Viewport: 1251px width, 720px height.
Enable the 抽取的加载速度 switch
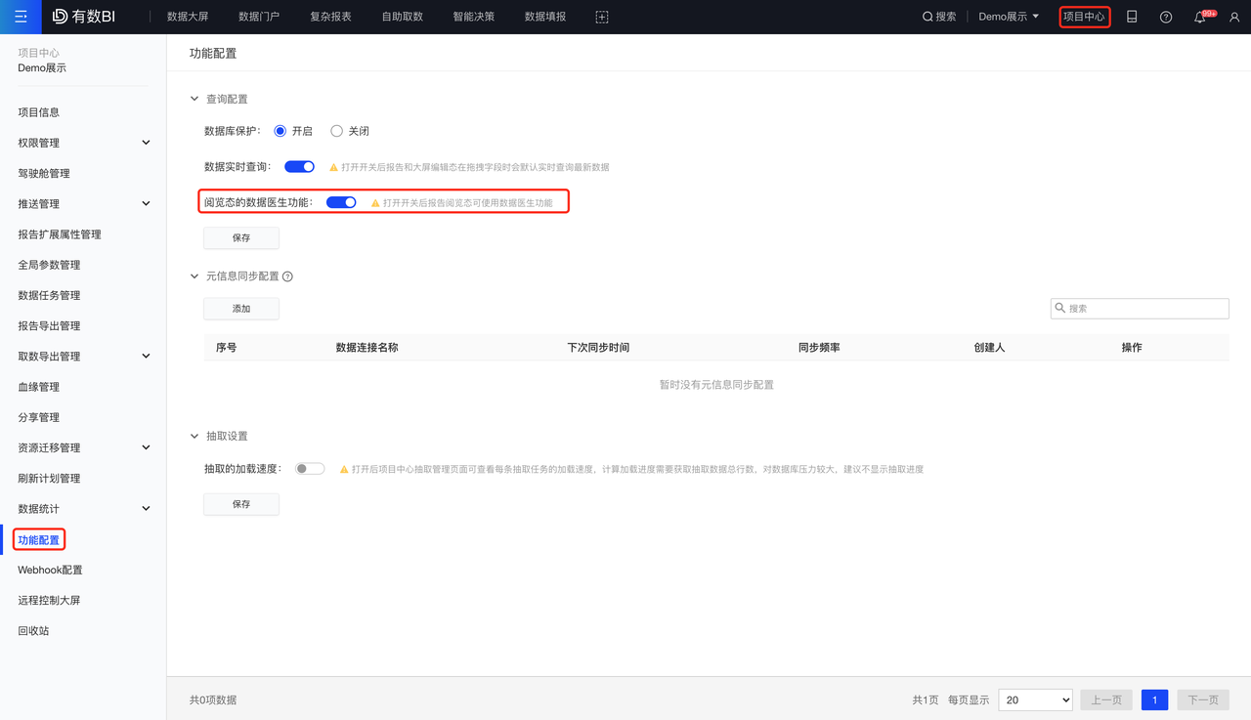(310, 469)
